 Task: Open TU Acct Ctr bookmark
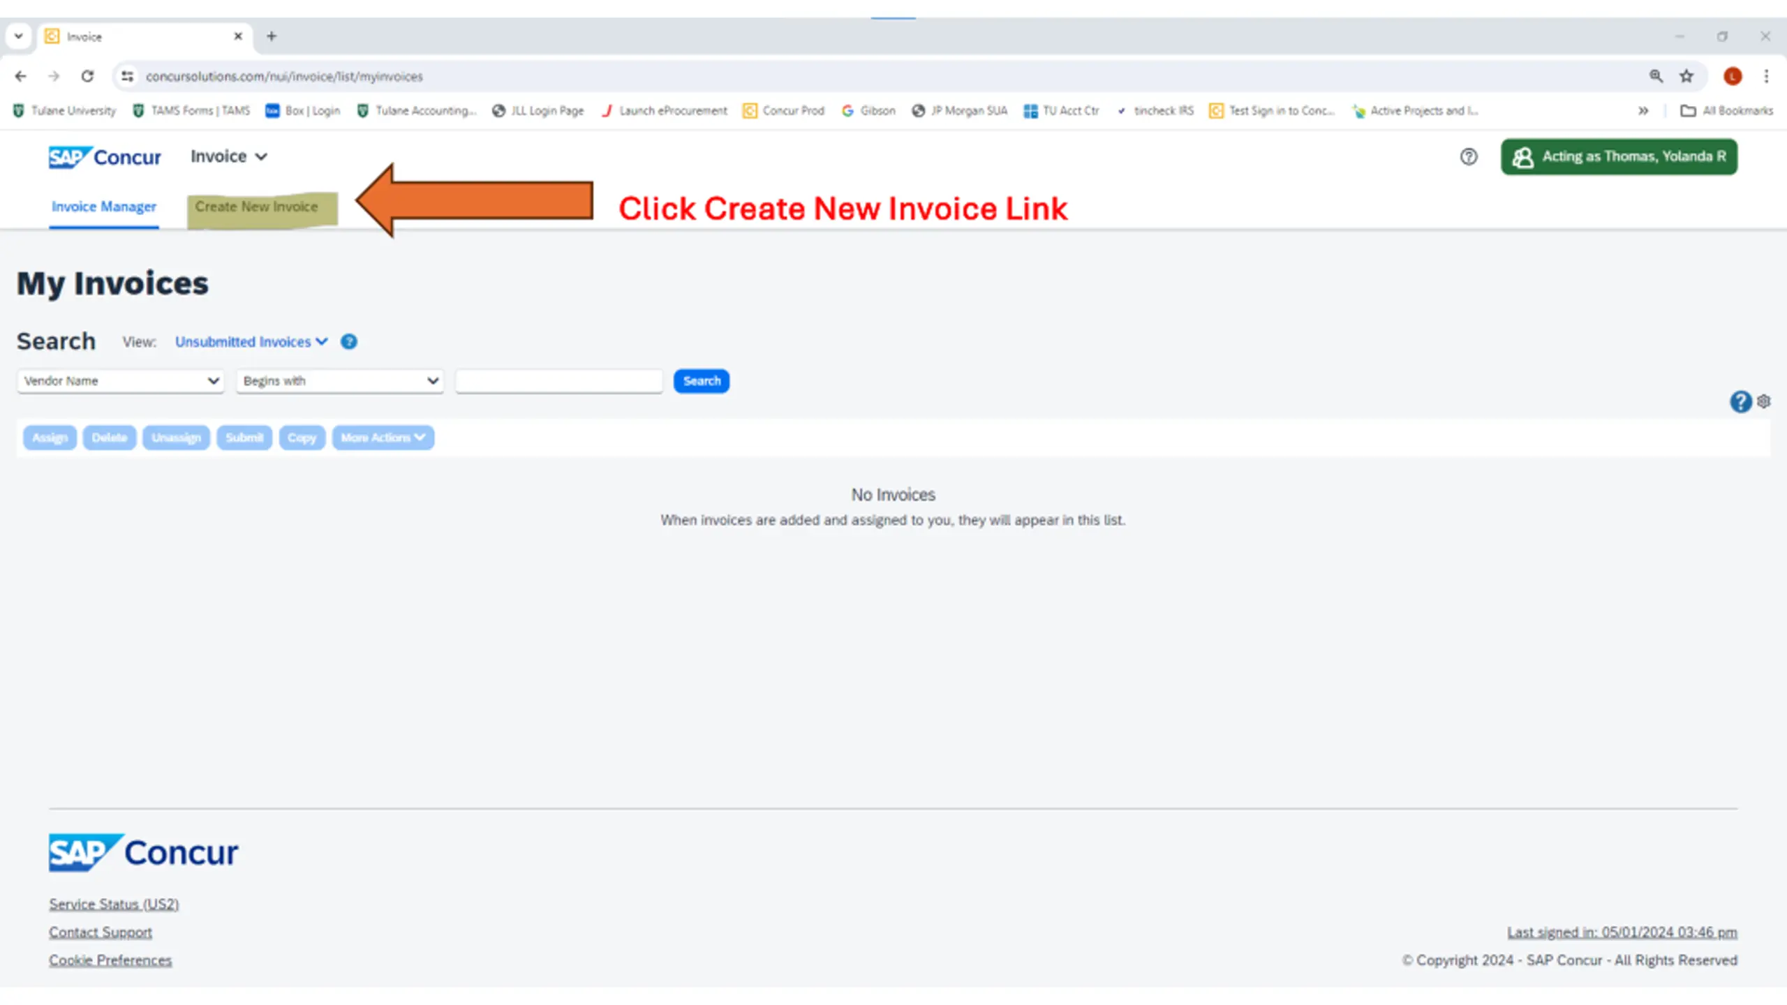pyautogui.click(x=1062, y=110)
